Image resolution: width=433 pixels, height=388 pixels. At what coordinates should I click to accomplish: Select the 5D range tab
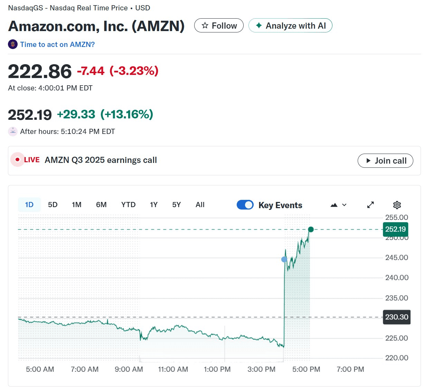click(53, 205)
